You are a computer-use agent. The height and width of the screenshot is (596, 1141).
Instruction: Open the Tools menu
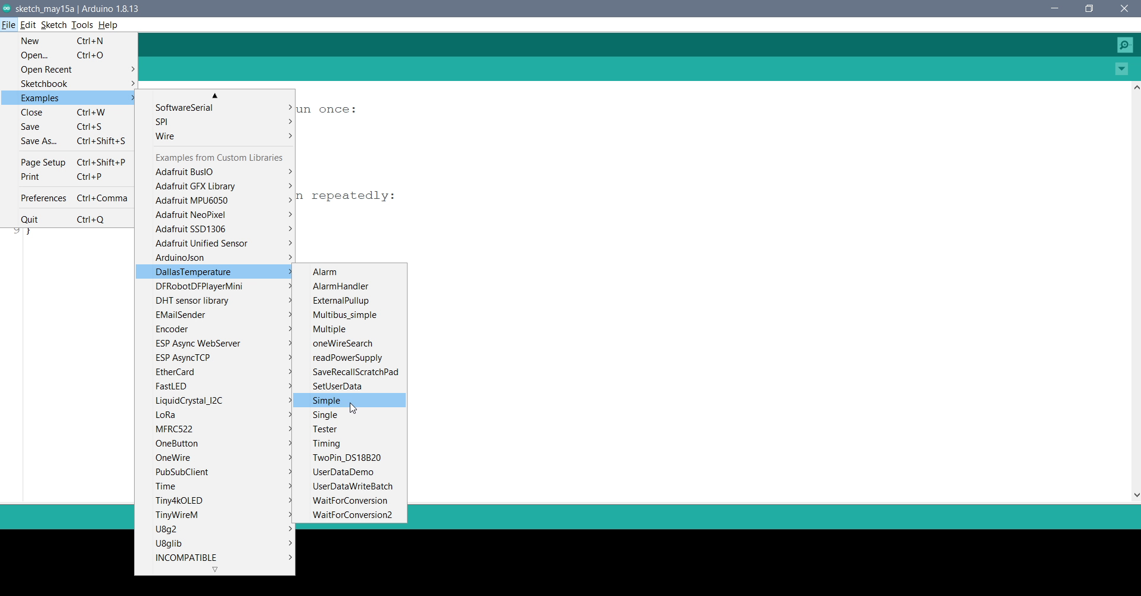pos(82,25)
